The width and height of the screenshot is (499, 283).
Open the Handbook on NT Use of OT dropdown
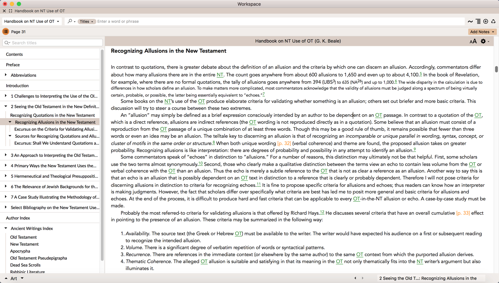[x=32, y=21]
